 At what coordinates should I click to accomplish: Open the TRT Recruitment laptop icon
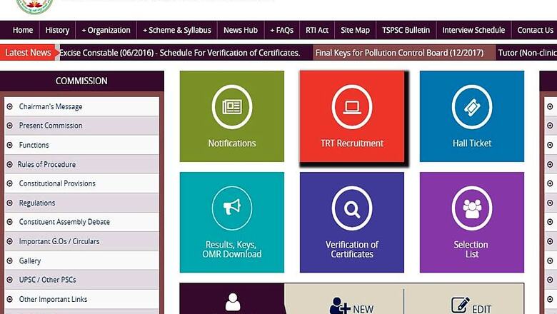352,107
